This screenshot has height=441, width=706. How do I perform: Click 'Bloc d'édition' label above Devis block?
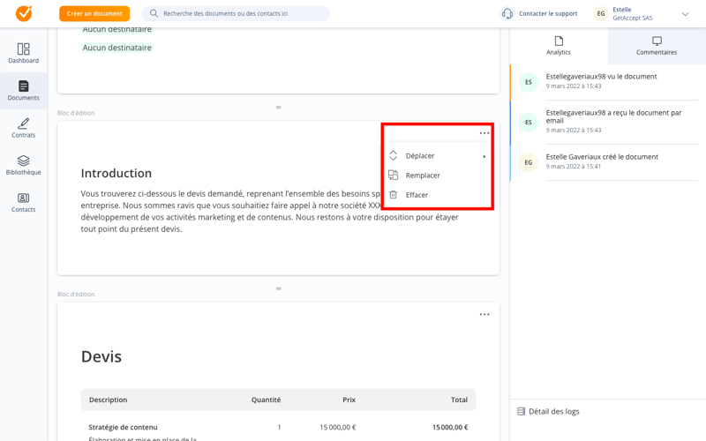pyautogui.click(x=76, y=295)
